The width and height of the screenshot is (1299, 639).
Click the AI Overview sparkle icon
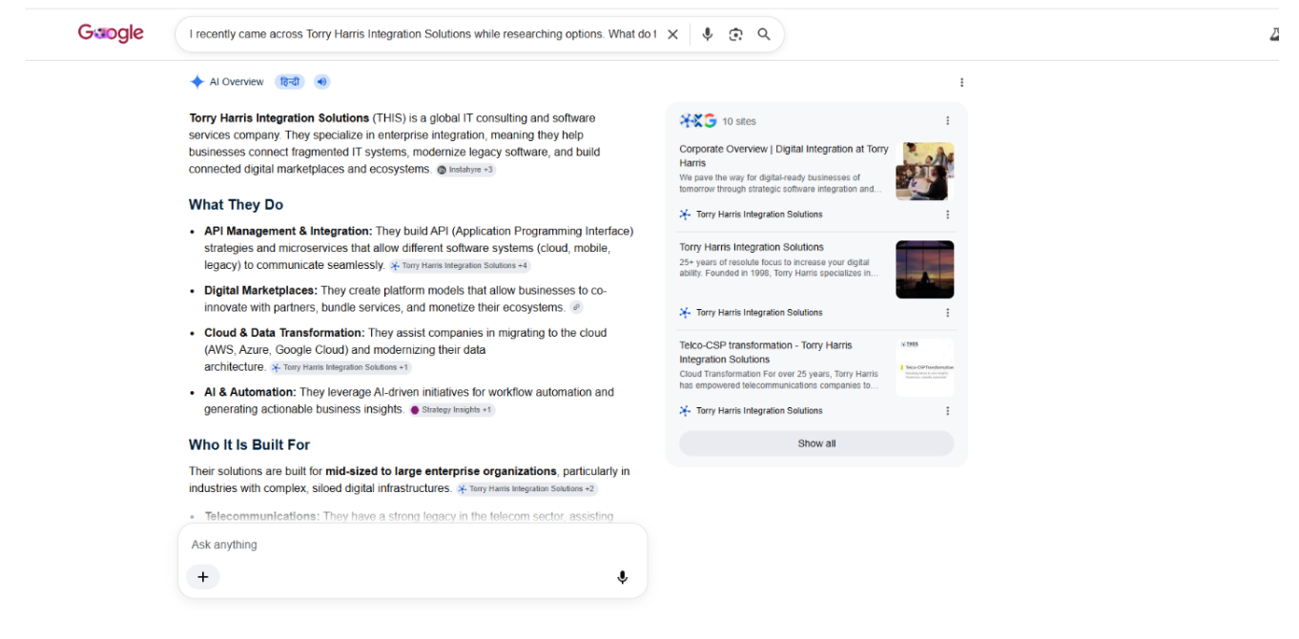(x=196, y=82)
